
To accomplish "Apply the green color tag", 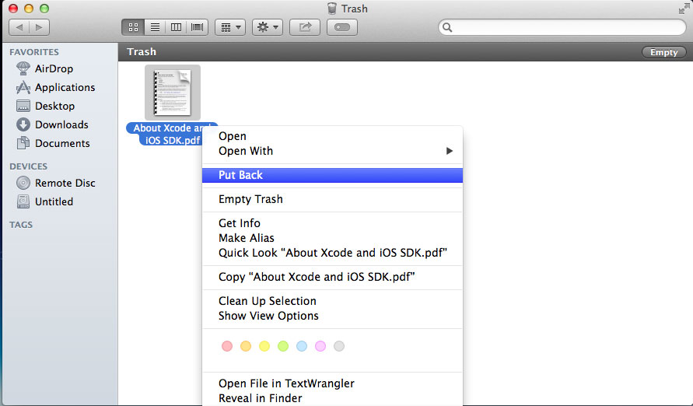I will click(x=283, y=346).
